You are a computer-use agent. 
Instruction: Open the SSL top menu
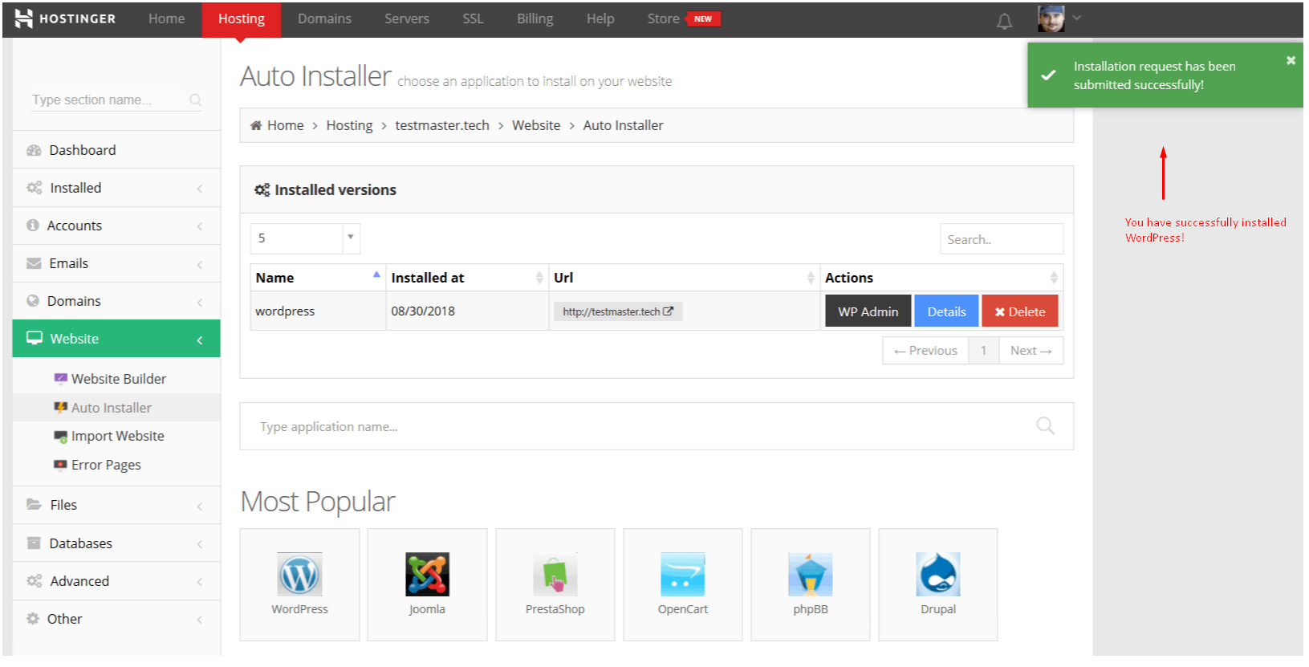click(x=473, y=18)
